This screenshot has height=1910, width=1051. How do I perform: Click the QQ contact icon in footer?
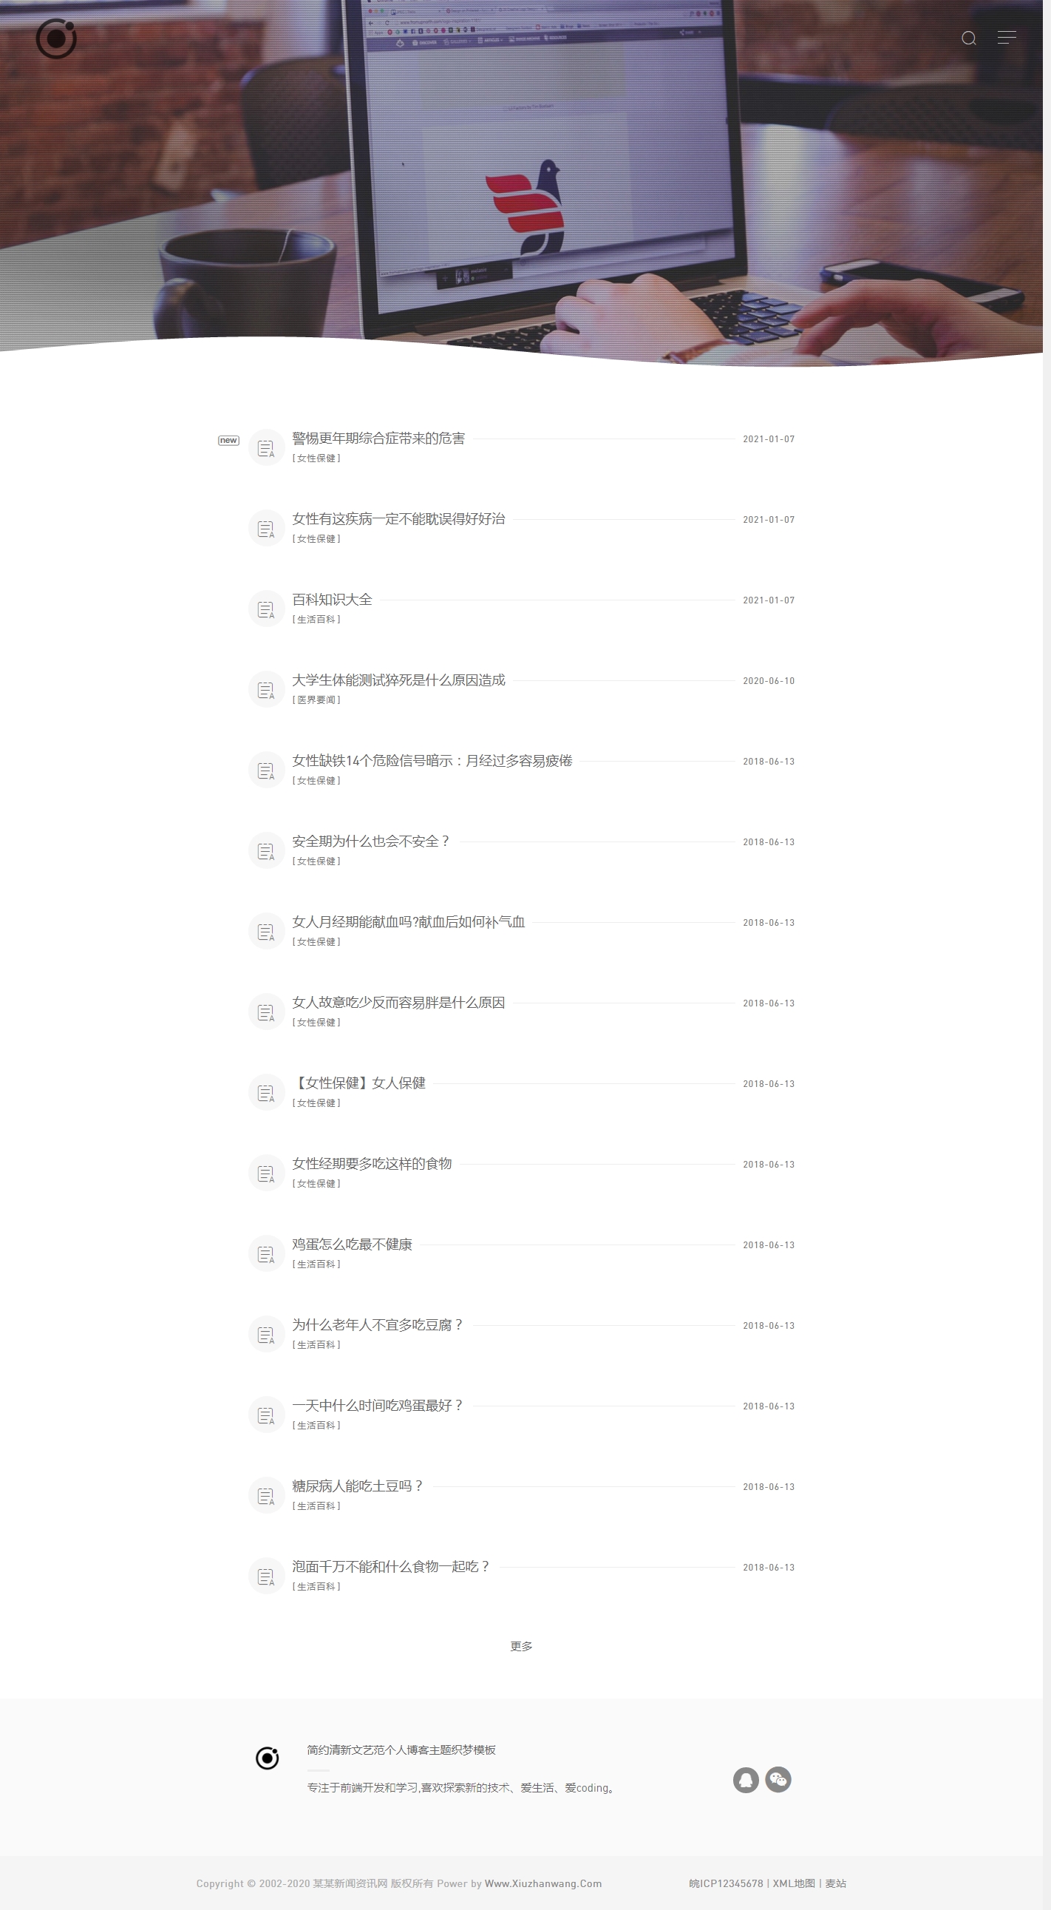coord(746,1780)
